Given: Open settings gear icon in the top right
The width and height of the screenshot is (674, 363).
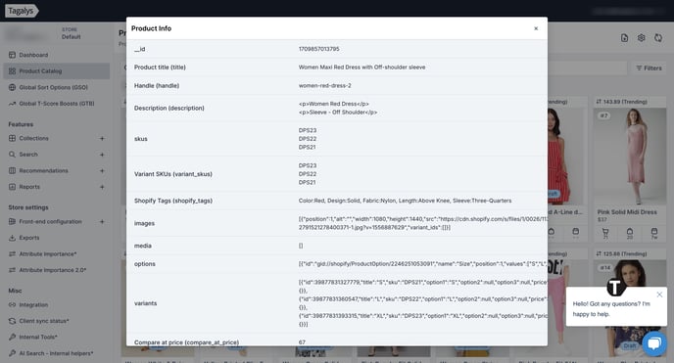Looking at the screenshot, I should 641,38.
